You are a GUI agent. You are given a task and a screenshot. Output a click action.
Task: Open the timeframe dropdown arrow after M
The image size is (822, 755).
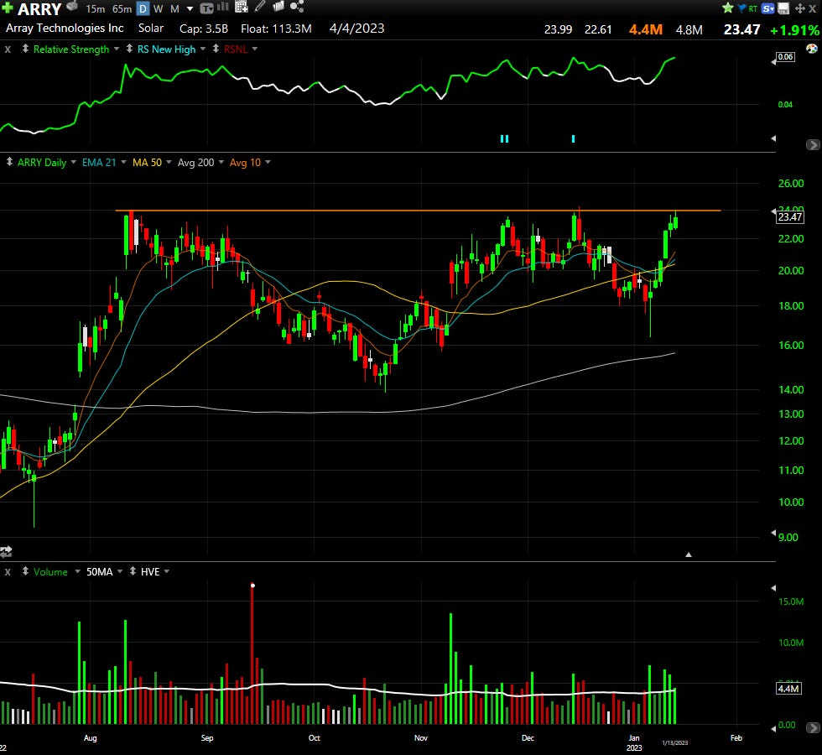click(190, 9)
